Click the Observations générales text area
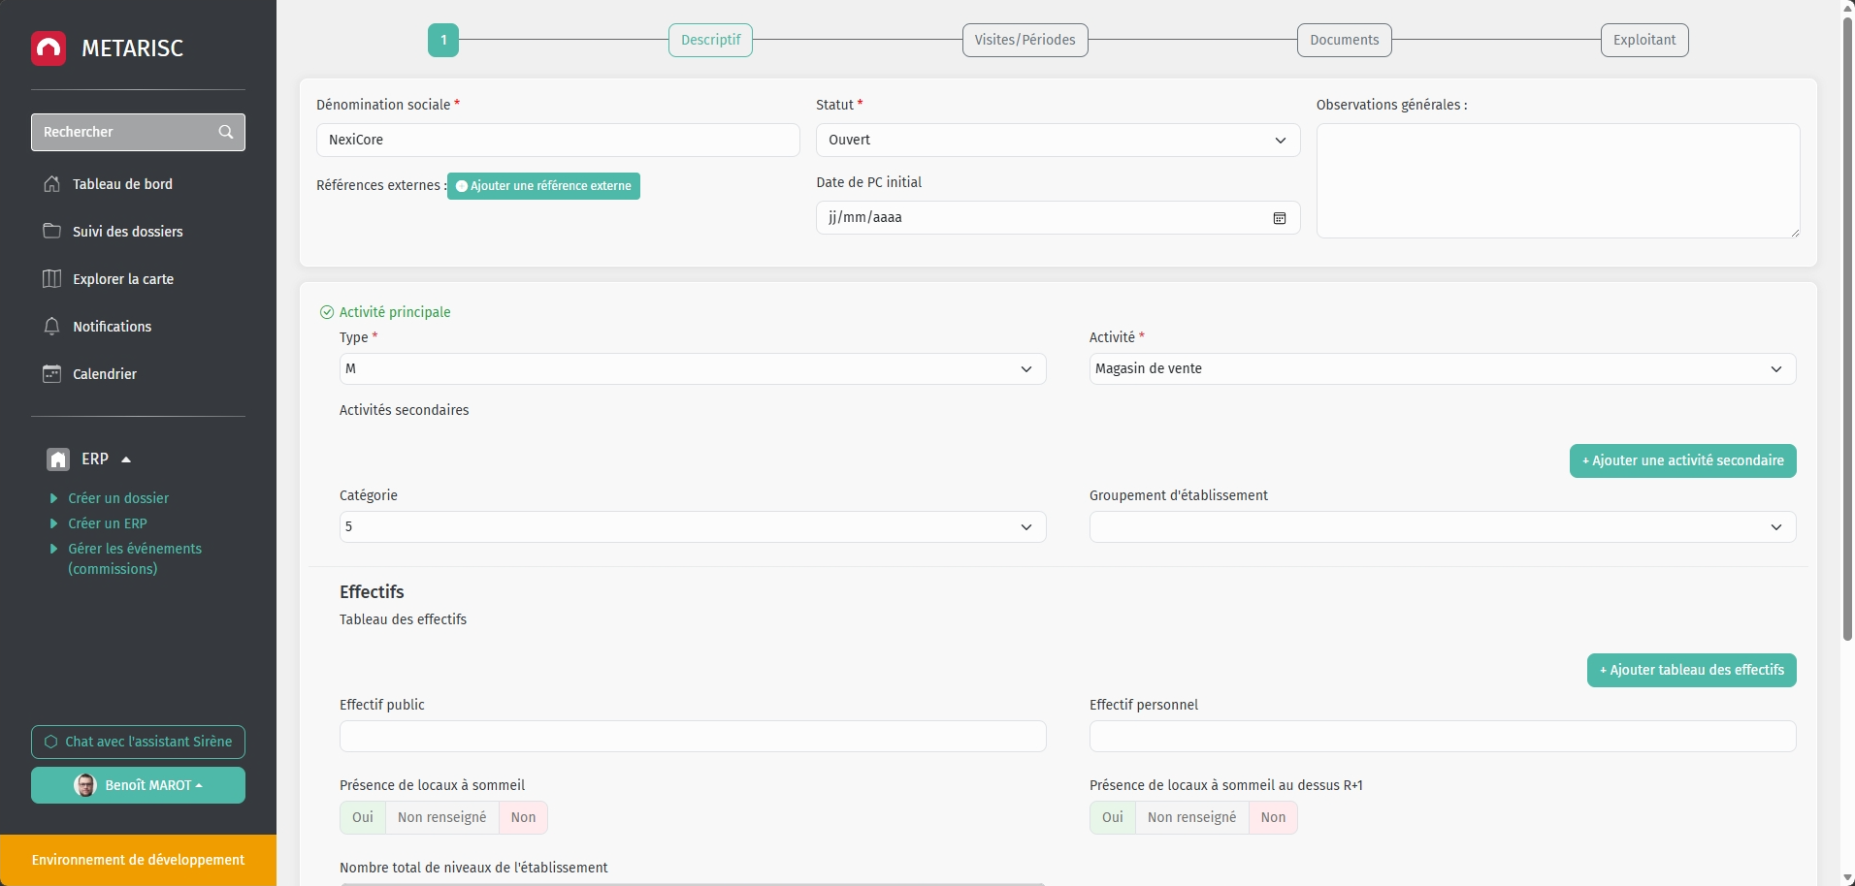 pos(1558,181)
